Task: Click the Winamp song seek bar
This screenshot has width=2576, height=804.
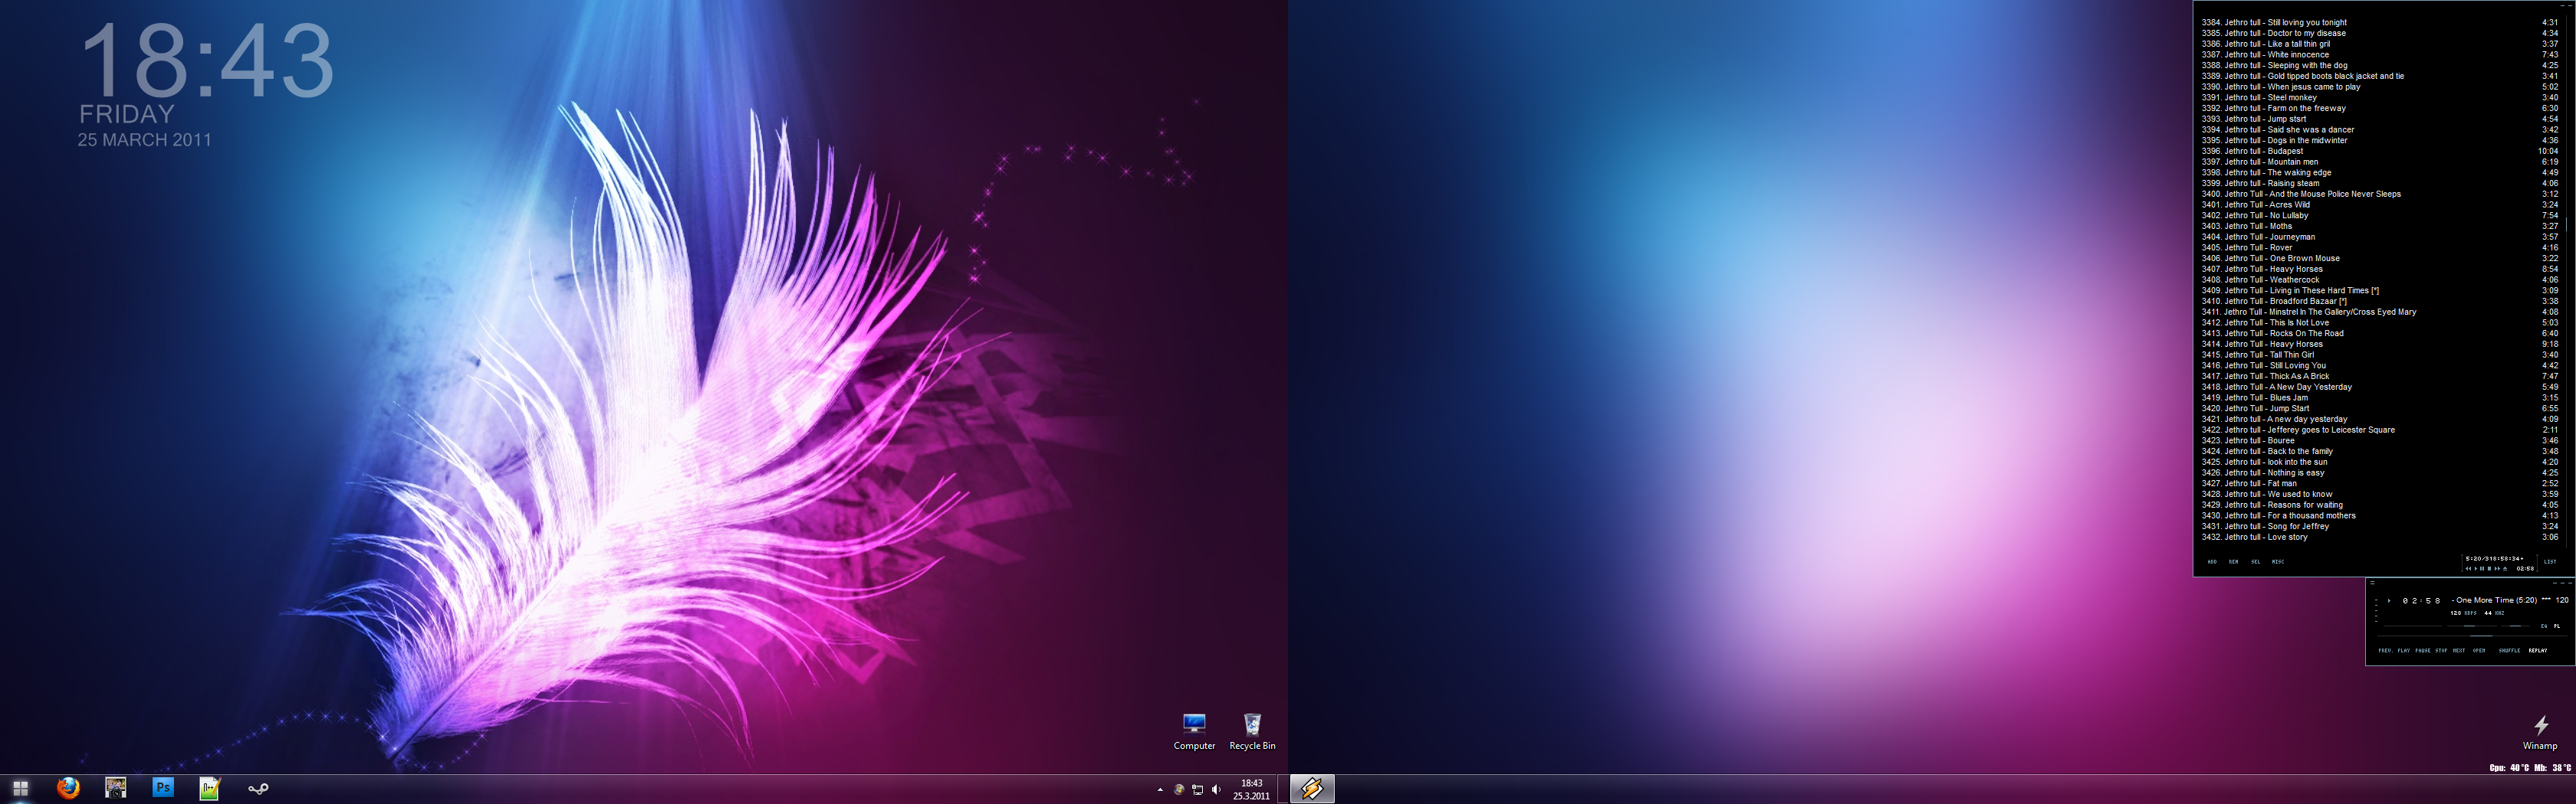Action: pyautogui.click(x=2472, y=636)
